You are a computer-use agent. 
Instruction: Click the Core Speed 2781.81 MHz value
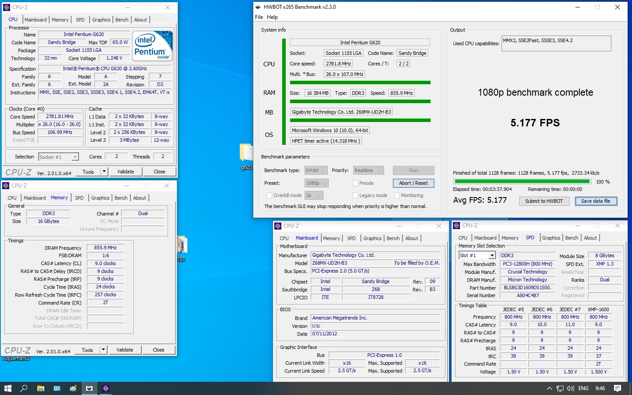coord(60,116)
